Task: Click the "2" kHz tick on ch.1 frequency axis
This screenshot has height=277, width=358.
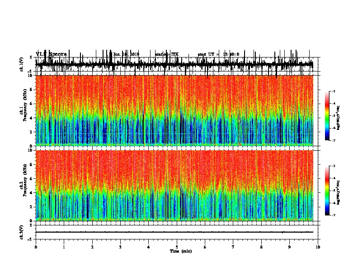Action: point(32,132)
